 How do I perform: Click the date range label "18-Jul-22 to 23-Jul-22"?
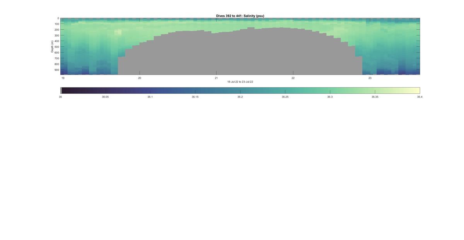pos(240,82)
